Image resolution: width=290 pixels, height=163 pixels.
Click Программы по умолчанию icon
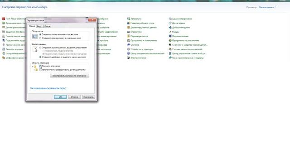click(170, 40)
